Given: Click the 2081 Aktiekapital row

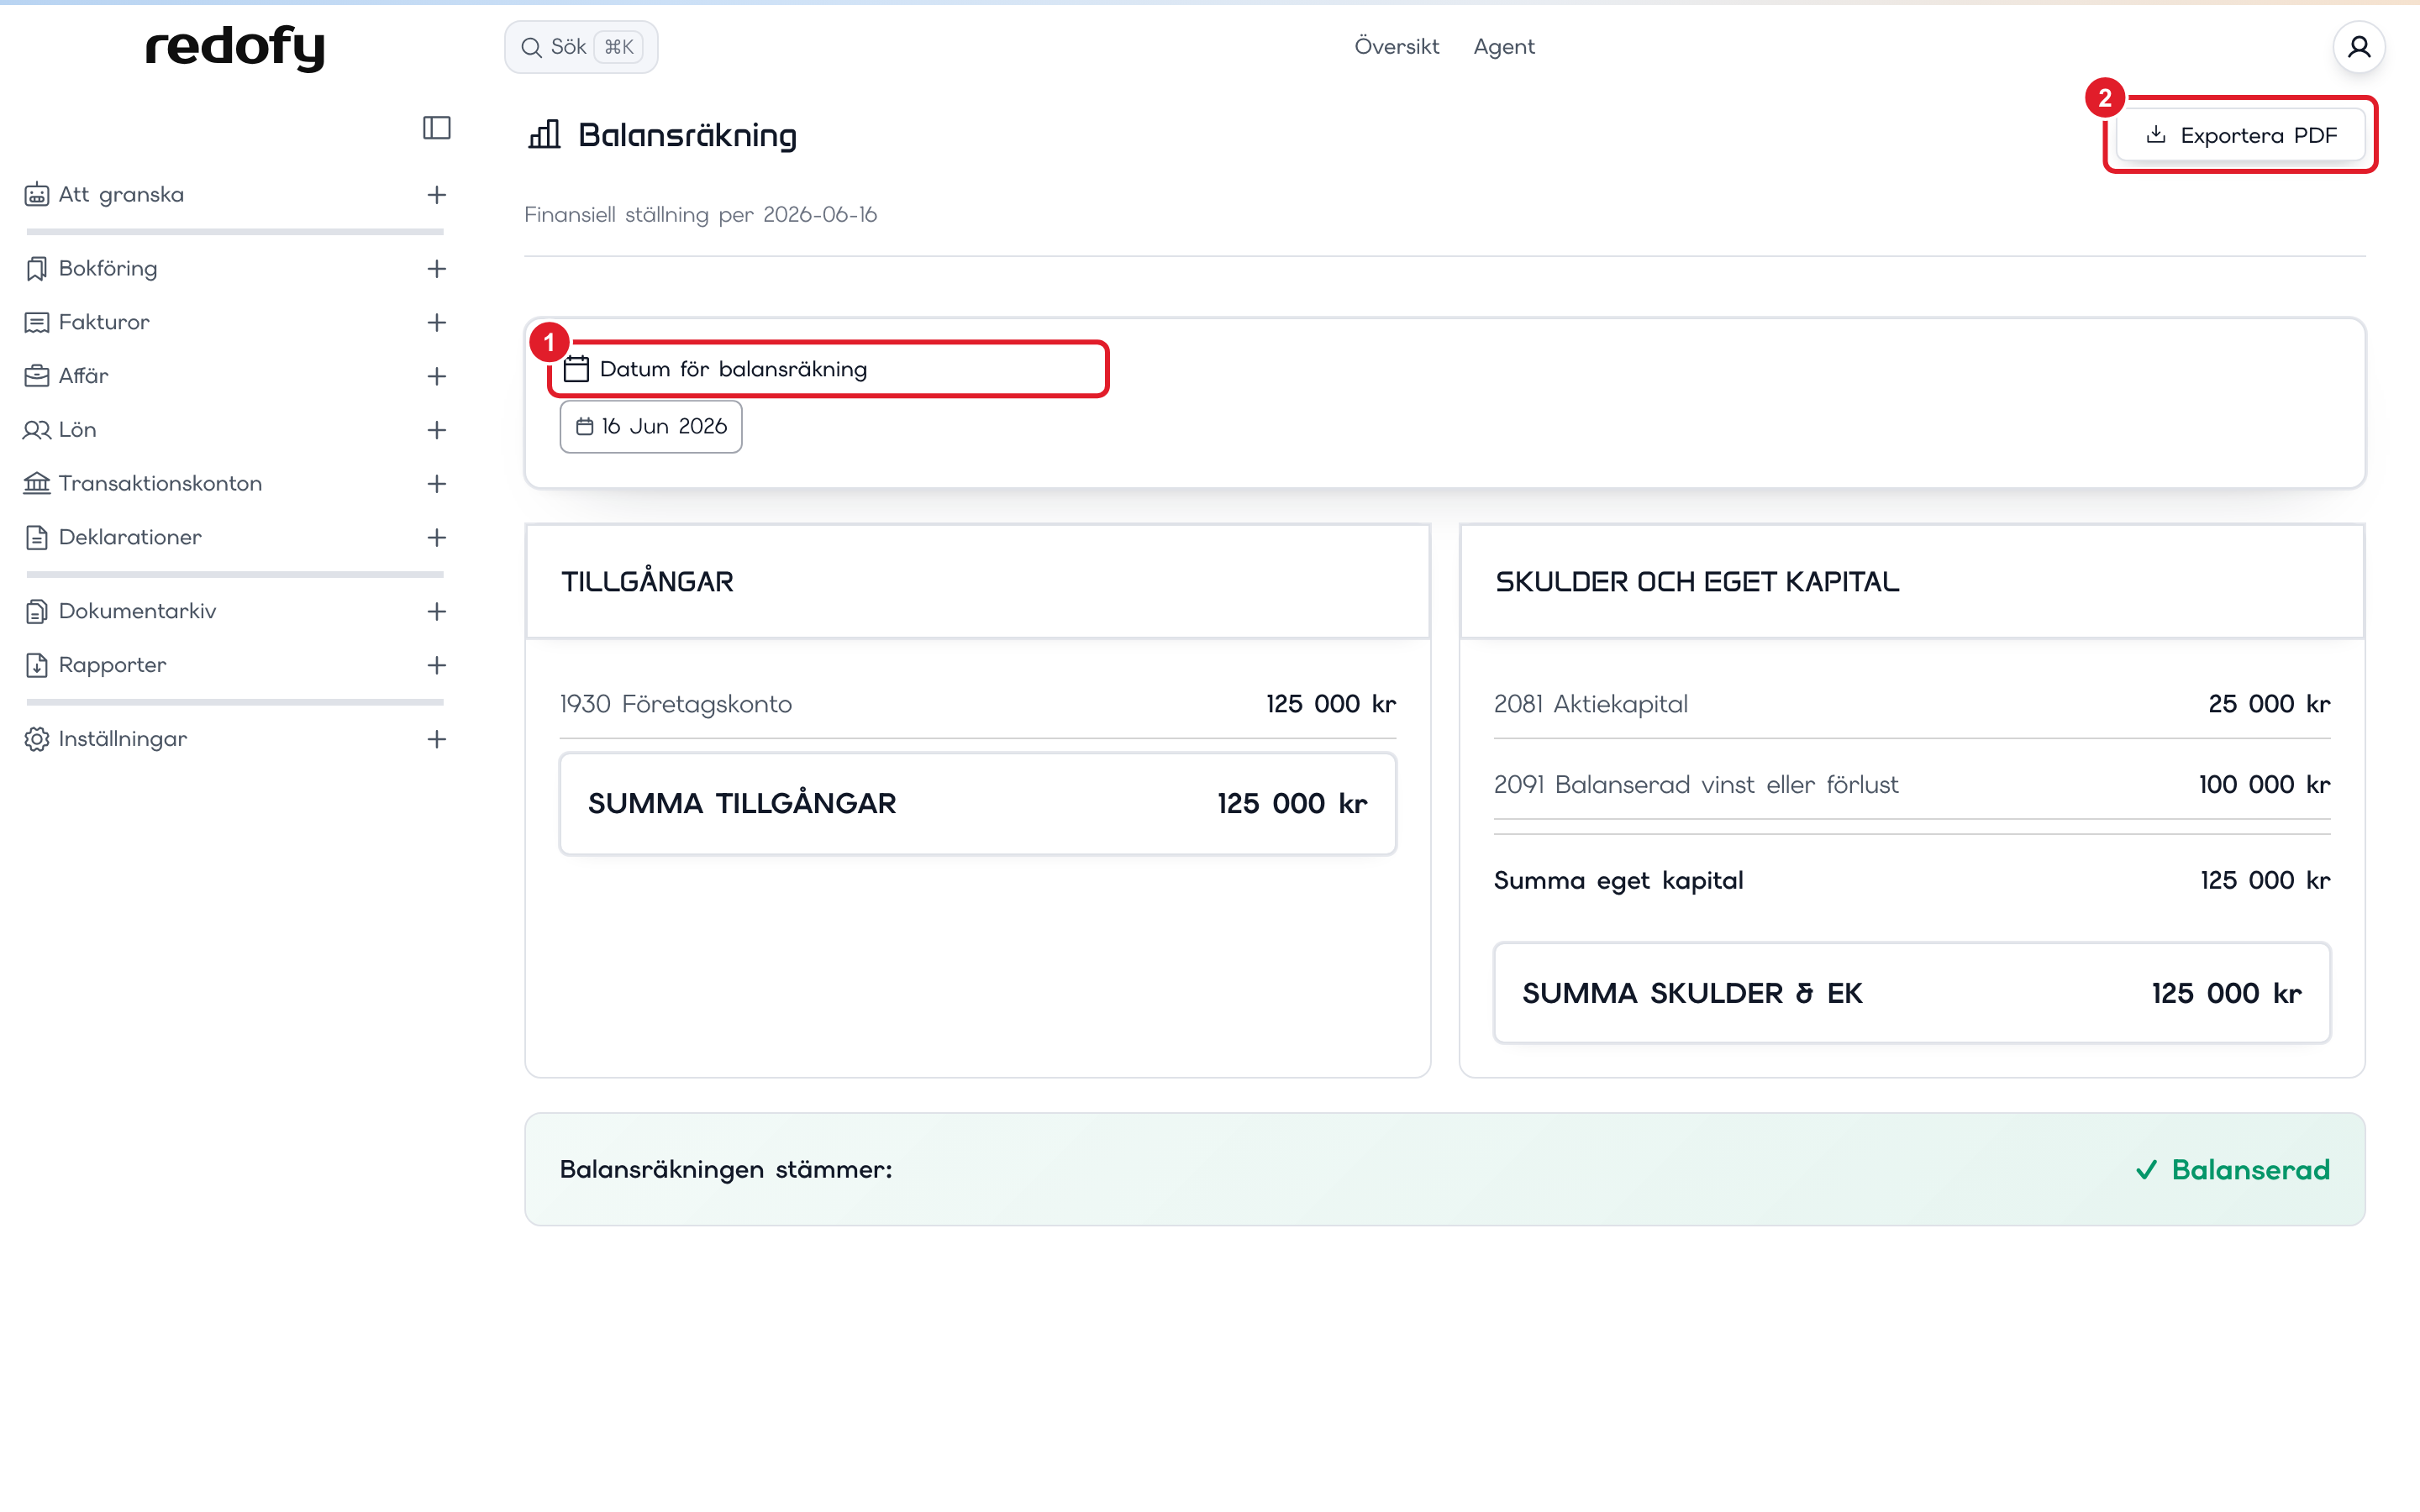Looking at the screenshot, I should [1912, 704].
